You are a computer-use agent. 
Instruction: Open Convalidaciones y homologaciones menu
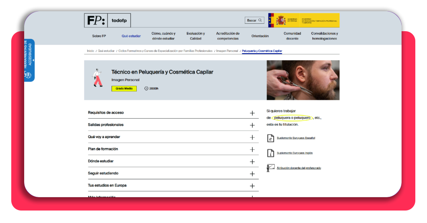pos(324,36)
